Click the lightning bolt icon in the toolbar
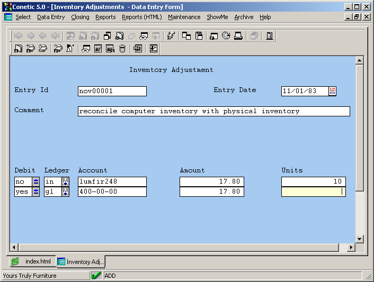The image size is (374, 282). [x=170, y=36]
